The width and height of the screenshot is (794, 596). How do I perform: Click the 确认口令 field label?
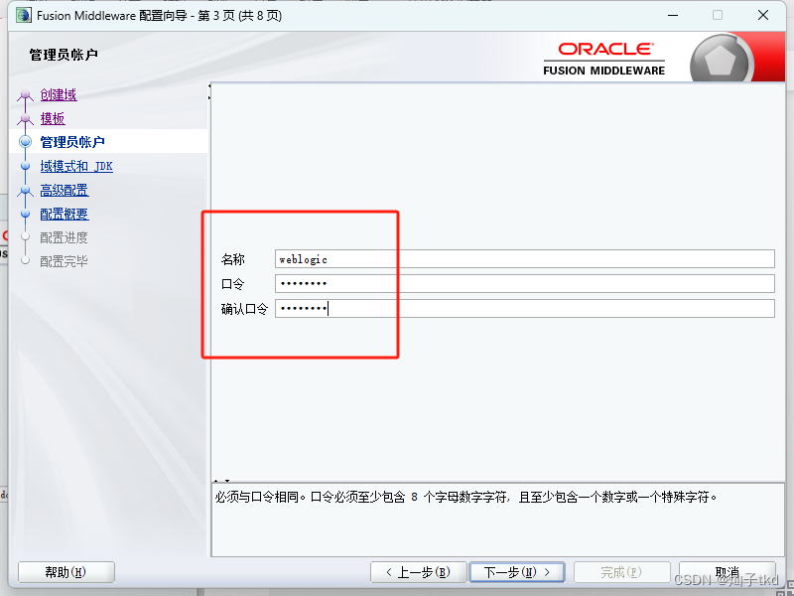coord(244,309)
